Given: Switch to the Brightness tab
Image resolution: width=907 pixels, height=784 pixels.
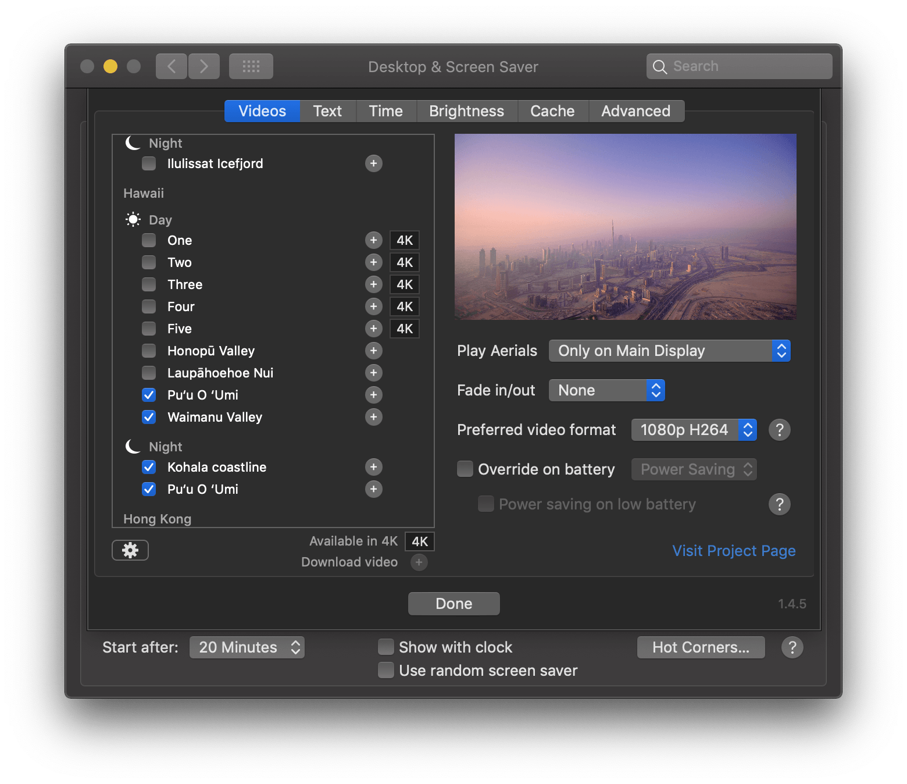Looking at the screenshot, I should tap(466, 111).
